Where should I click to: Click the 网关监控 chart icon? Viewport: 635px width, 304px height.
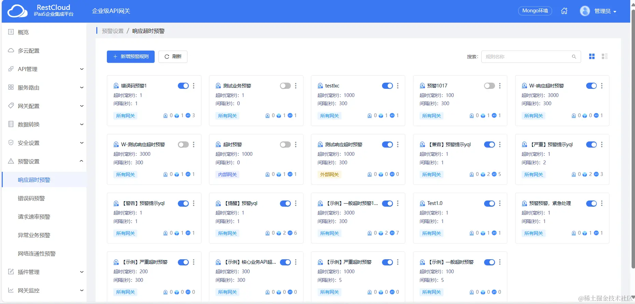(x=11, y=290)
